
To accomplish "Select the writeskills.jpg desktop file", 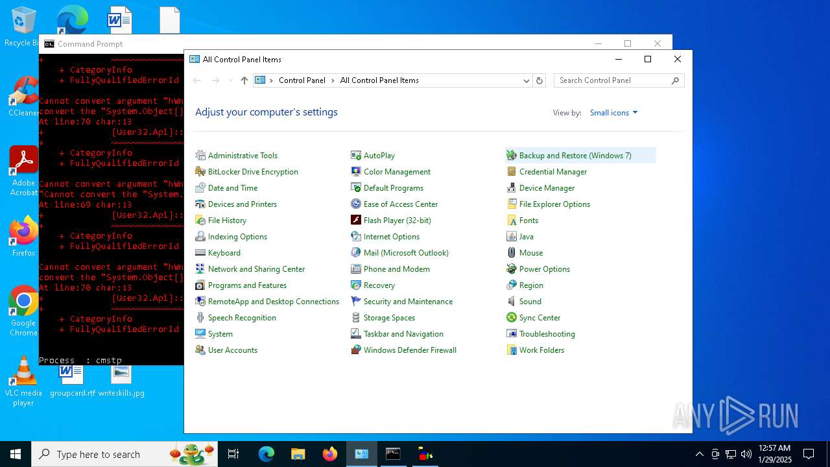I will (x=121, y=381).
